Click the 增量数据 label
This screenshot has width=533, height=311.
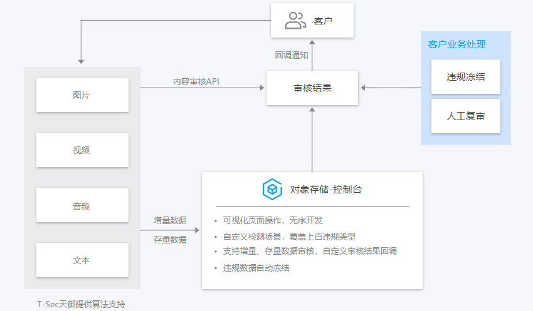(x=170, y=220)
